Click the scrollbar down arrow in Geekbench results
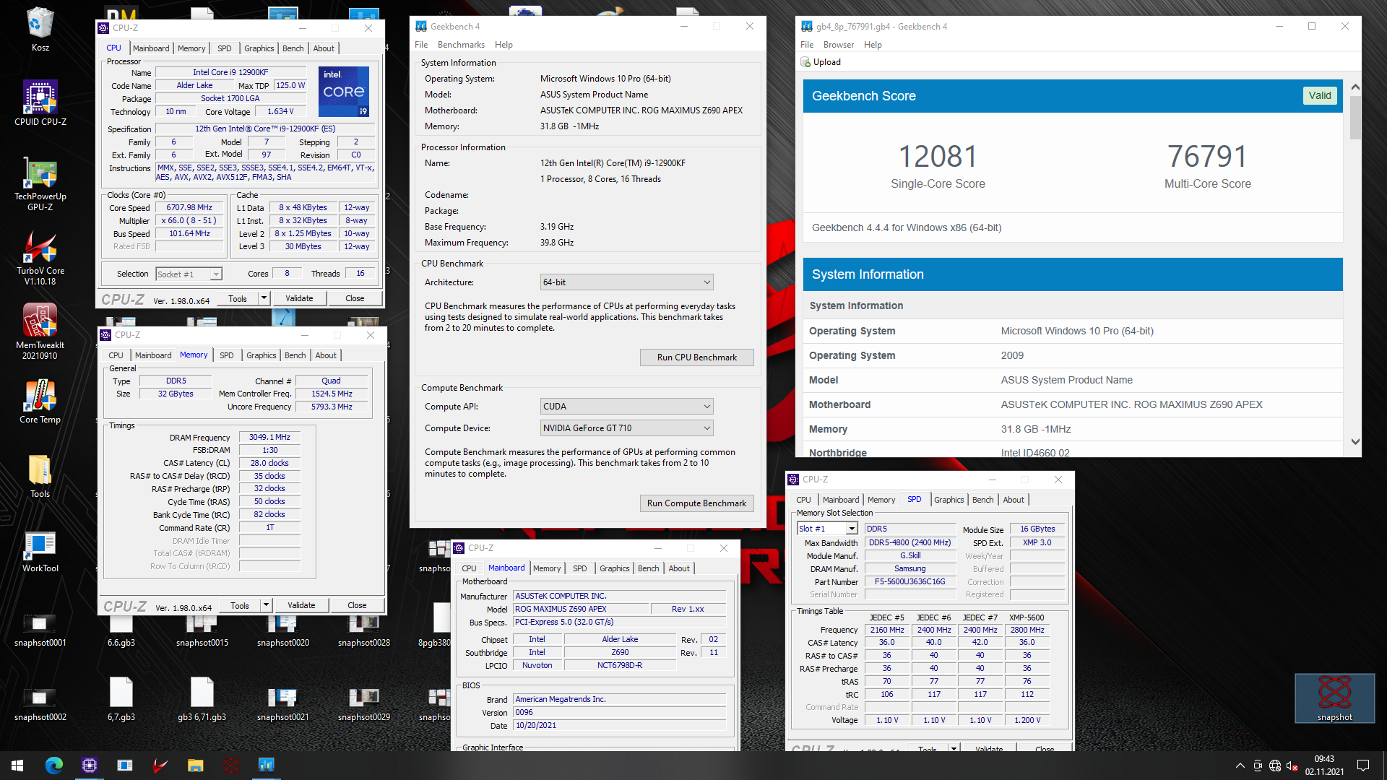The image size is (1387, 780). [x=1355, y=441]
